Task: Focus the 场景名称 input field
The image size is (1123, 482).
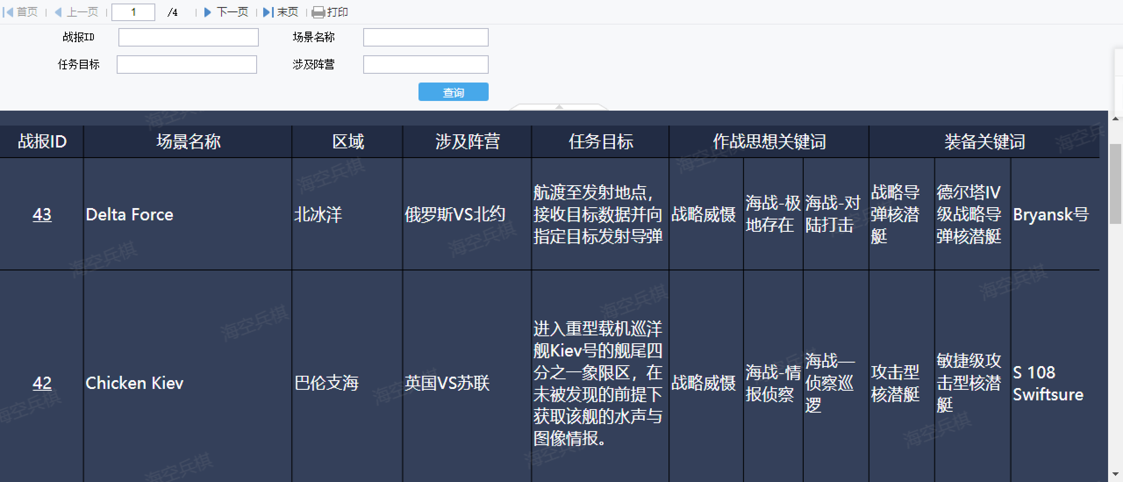Action: click(x=426, y=37)
